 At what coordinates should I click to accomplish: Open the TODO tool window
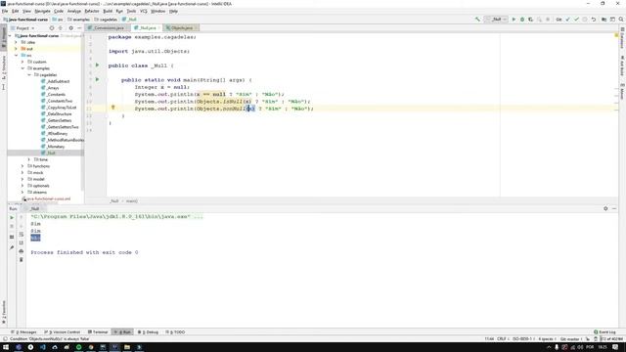click(x=175, y=332)
